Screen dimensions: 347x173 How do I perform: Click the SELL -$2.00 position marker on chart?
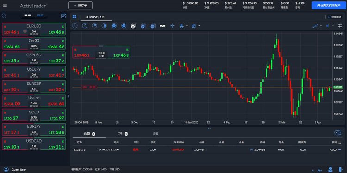(x=89, y=87)
